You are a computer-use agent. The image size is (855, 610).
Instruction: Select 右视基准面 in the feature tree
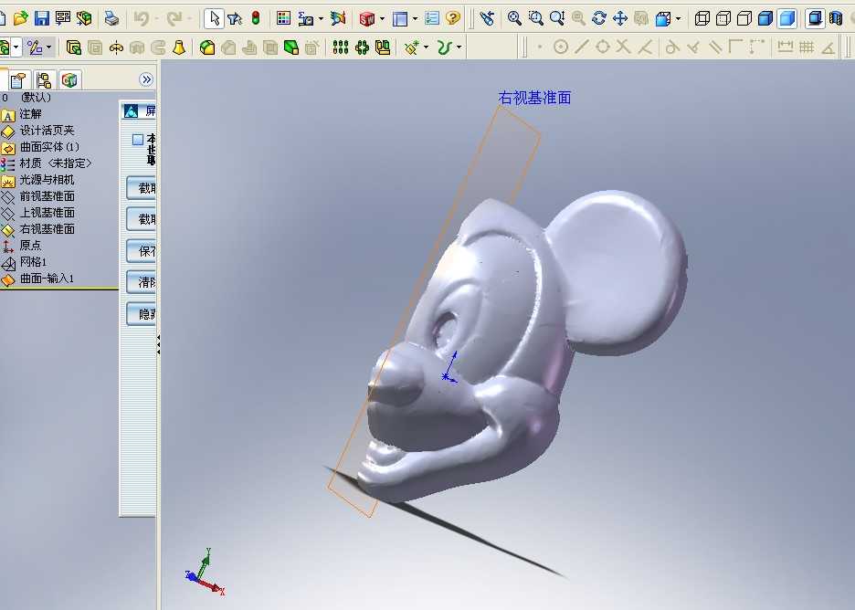pos(47,229)
